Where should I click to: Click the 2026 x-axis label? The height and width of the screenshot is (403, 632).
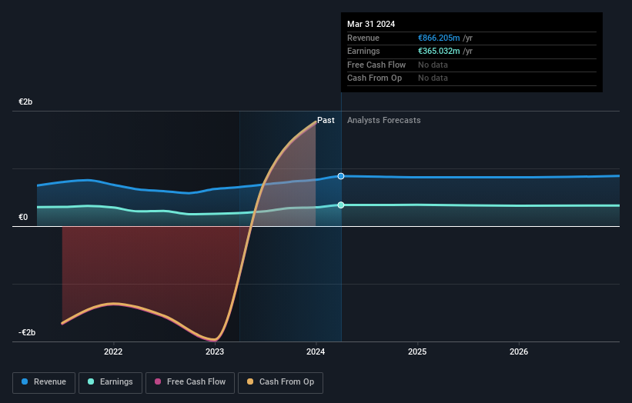519,351
